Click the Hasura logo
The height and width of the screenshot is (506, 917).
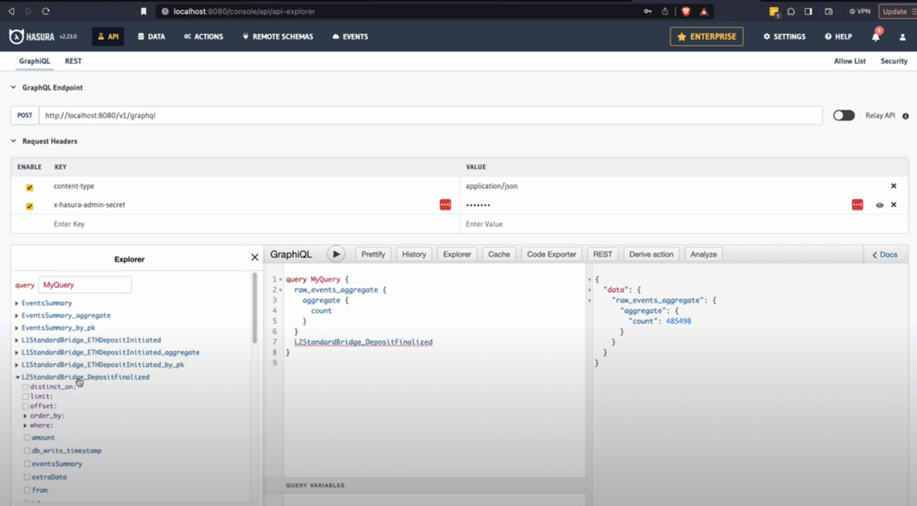pyautogui.click(x=32, y=37)
